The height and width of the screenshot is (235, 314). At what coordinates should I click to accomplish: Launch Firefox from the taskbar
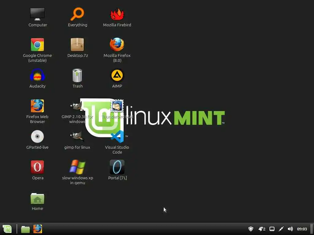pos(38,229)
